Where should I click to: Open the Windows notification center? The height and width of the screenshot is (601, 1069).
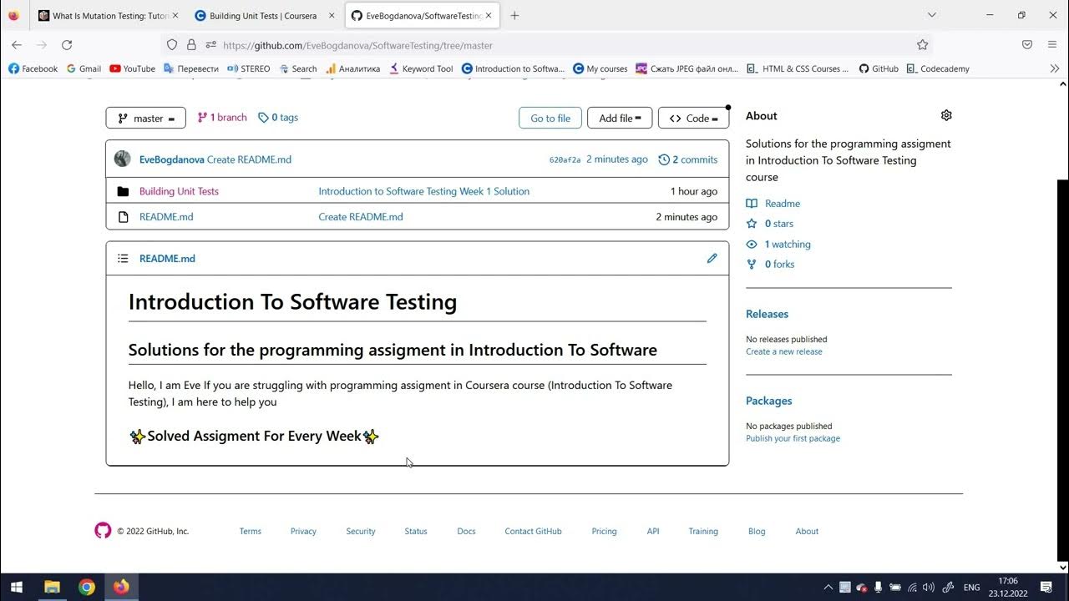[x=1046, y=587]
